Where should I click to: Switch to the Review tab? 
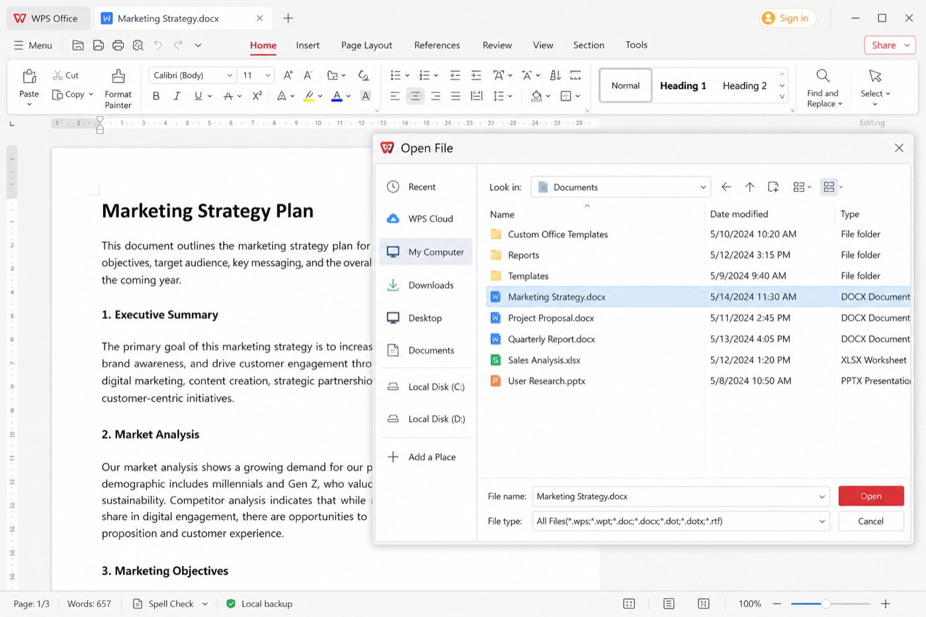[497, 45]
